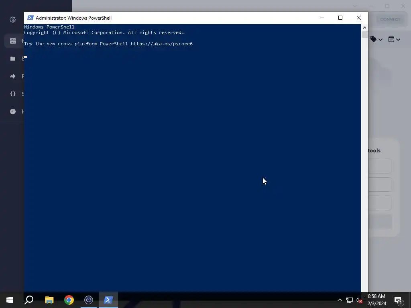Open the curly braces snippets icon
Image resolution: width=411 pixels, height=308 pixels.
pyautogui.click(x=12, y=94)
